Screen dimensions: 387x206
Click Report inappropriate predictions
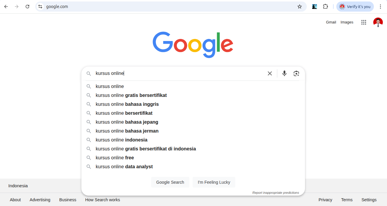[x=275, y=193]
